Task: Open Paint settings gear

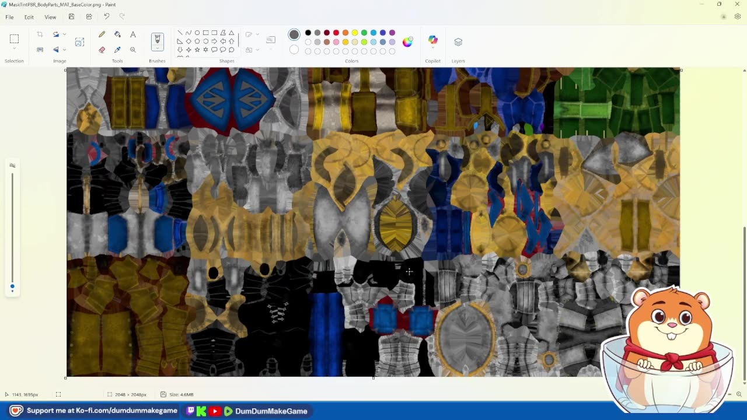Action: coord(738,17)
